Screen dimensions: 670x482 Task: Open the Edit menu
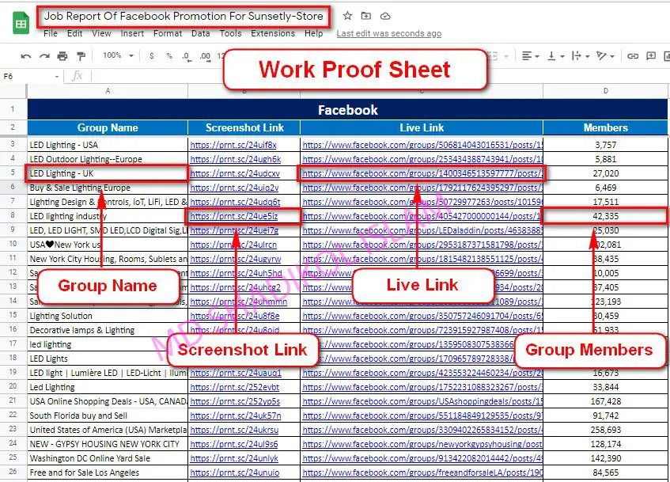click(75, 33)
